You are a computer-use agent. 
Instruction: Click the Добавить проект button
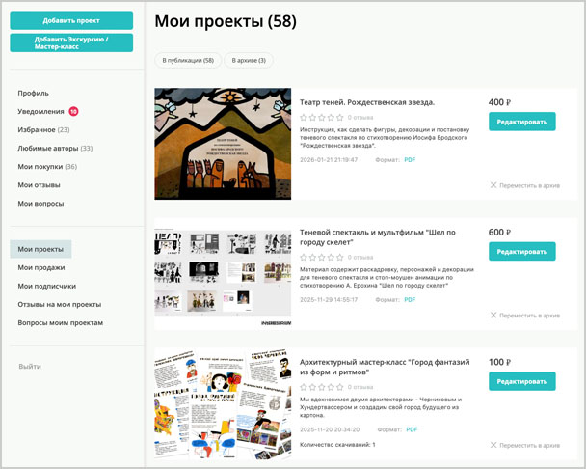71,20
